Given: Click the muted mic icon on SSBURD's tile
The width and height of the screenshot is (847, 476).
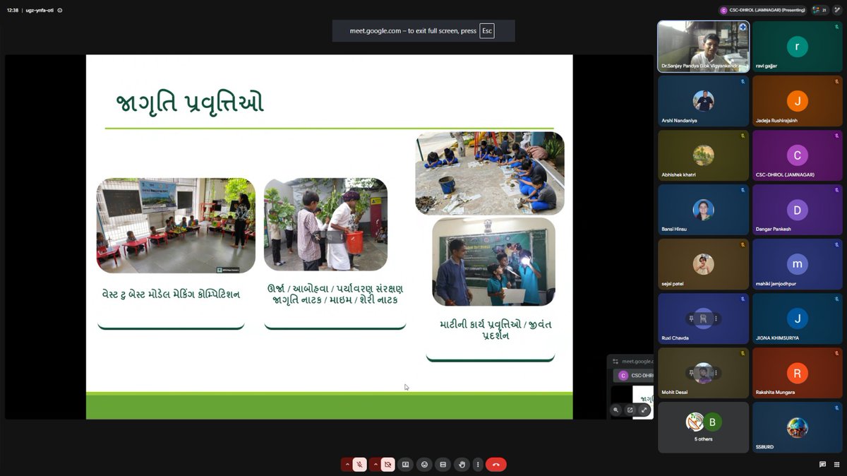Looking at the screenshot, I should (x=836, y=407).
